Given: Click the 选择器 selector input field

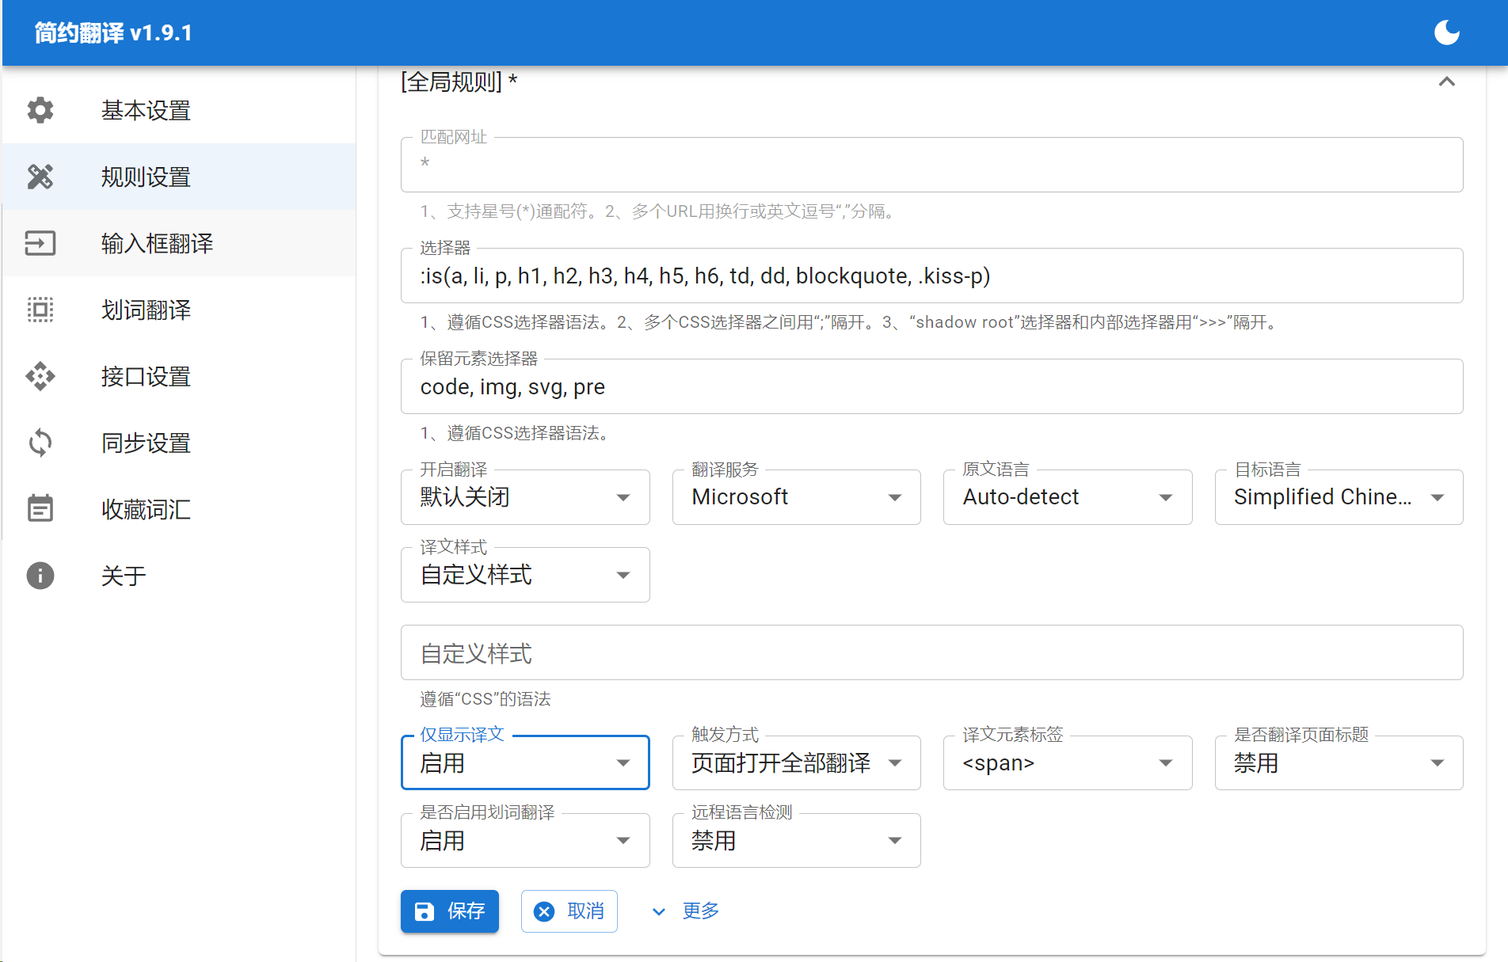Looking at the screenshot, I should (x=931, y=276).
